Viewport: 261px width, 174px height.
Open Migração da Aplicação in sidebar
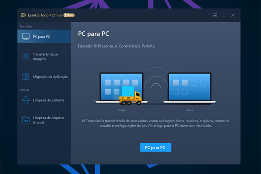click(44, 77)
